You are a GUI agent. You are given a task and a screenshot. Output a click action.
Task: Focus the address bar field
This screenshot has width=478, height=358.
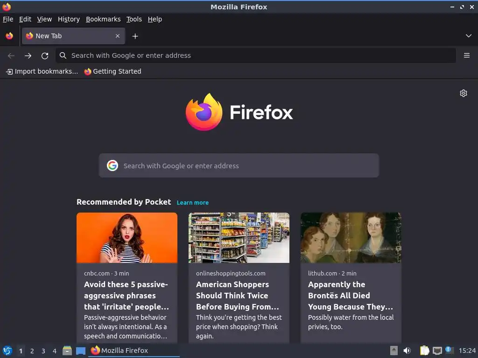click(255, 55)
